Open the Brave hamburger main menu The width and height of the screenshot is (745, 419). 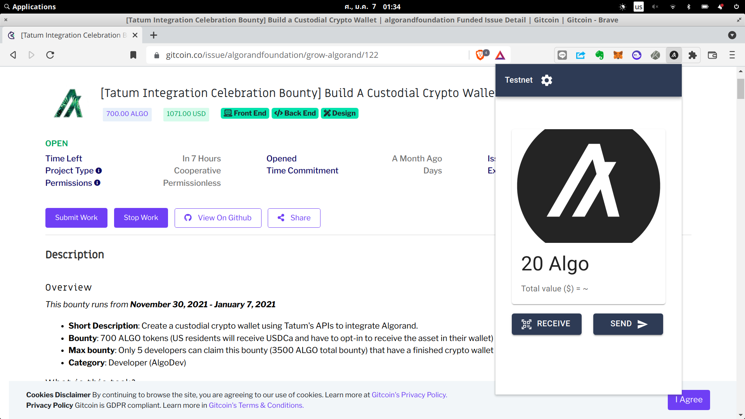732,55
